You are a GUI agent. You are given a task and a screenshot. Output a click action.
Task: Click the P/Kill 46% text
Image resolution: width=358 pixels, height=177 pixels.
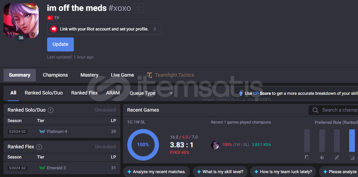180,153
